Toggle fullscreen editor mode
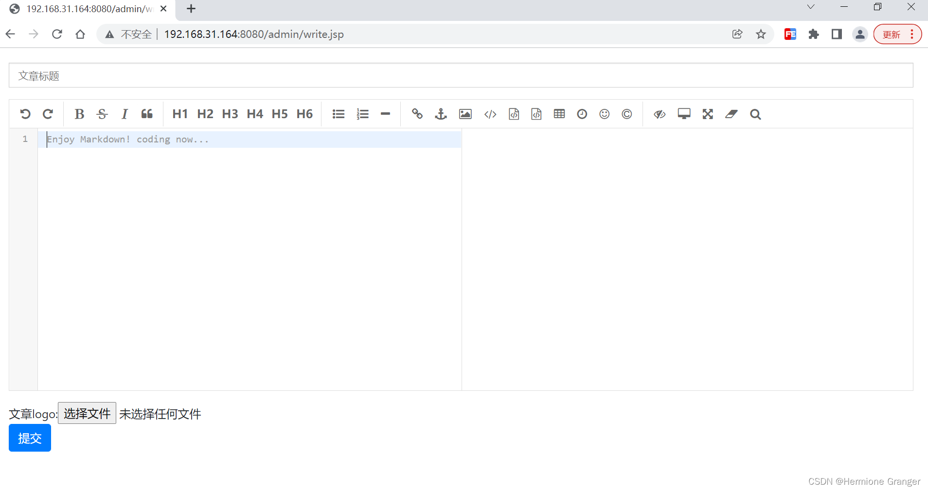928x491 pixels. point(708,114)
